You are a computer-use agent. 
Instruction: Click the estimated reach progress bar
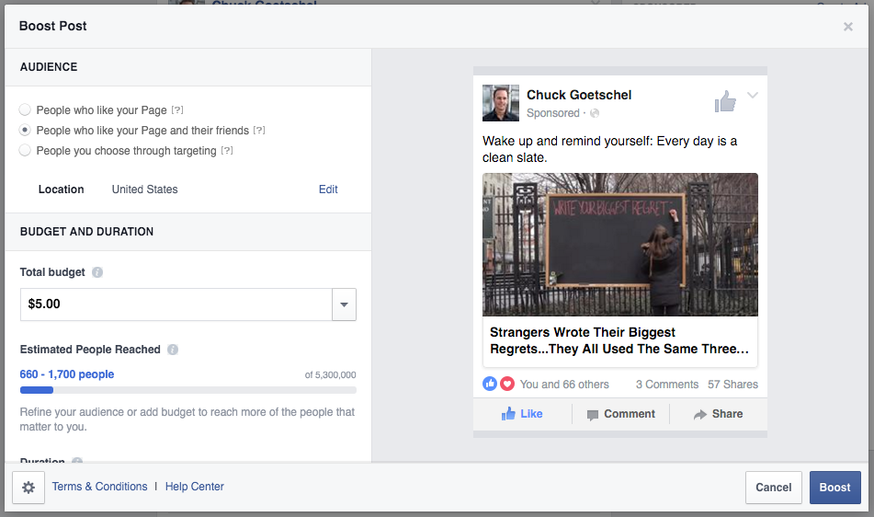coord(187,390)
